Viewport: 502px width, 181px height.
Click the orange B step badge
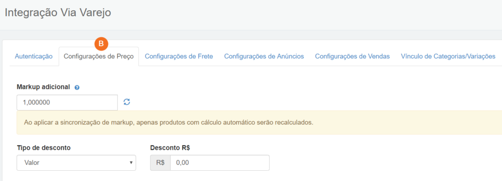pos(101,44)
